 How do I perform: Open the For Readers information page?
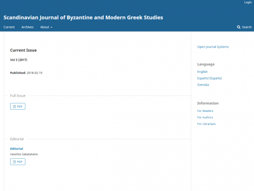(x=205, y=111)
